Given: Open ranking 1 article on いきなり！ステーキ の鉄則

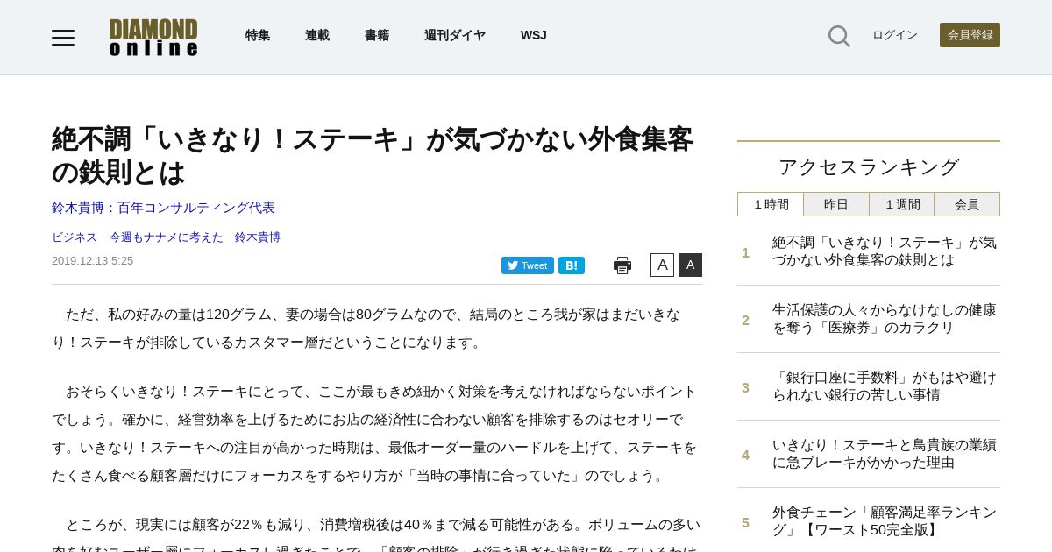Looking at the screenshot, I should tap(885, 251).
